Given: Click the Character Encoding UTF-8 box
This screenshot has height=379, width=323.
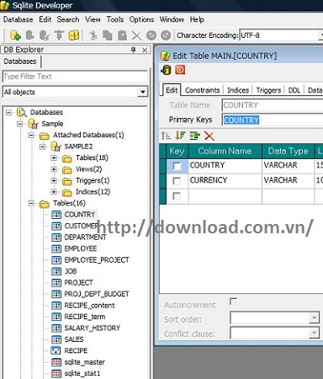Looking at the screenshot, I should (280, 35).
